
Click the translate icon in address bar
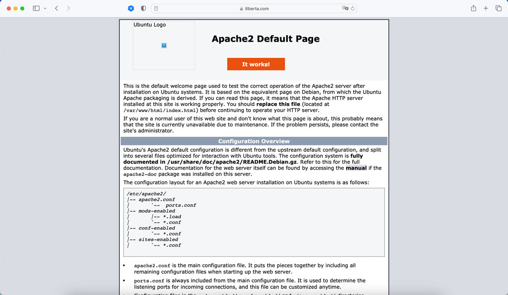(345, 8)
